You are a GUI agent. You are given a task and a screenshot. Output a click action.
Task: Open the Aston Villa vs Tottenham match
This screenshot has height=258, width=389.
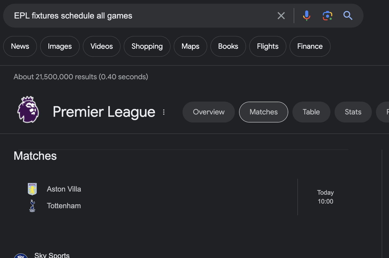(181, 197)
